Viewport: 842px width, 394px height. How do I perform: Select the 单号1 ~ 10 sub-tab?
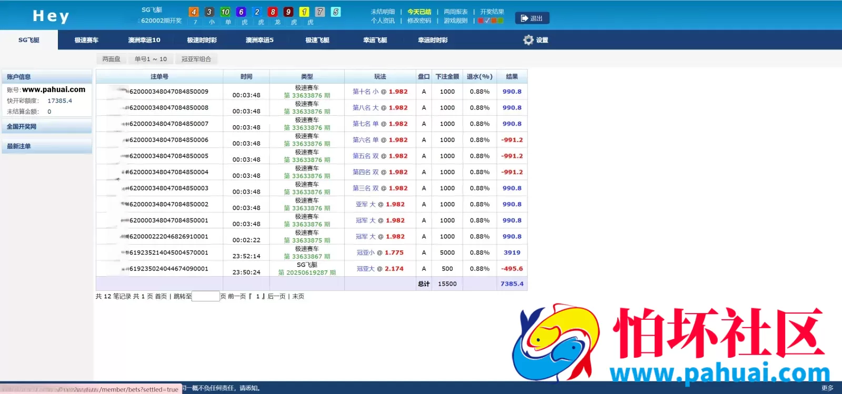(x=151, y=59)
